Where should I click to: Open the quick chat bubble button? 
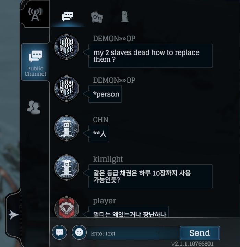60,232
